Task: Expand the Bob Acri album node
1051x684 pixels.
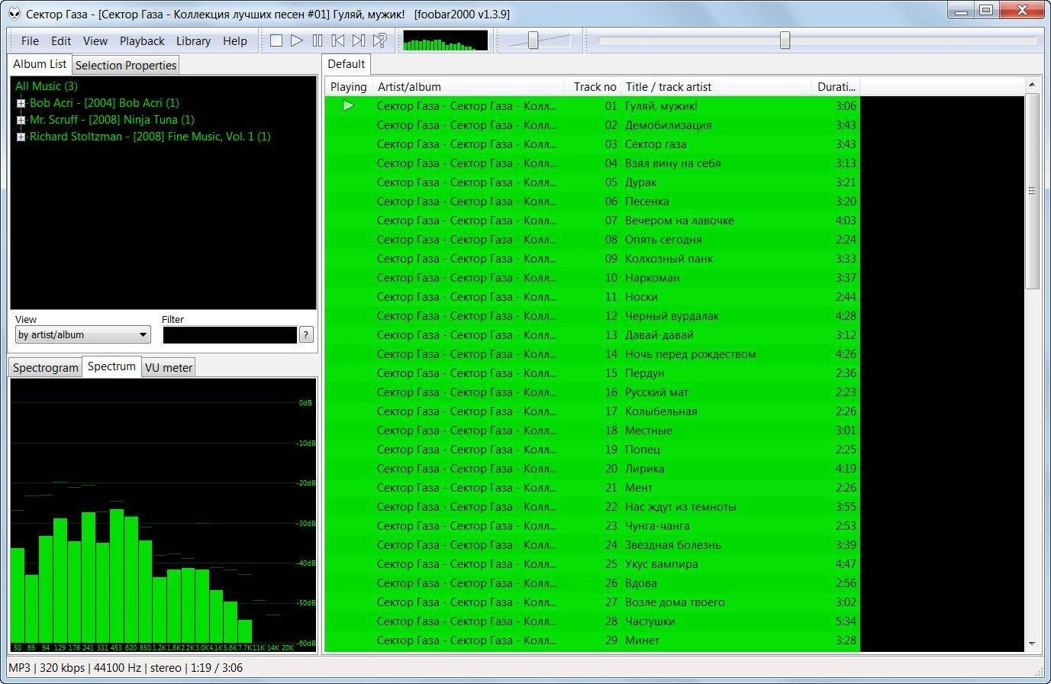Action: click(21, 103)
